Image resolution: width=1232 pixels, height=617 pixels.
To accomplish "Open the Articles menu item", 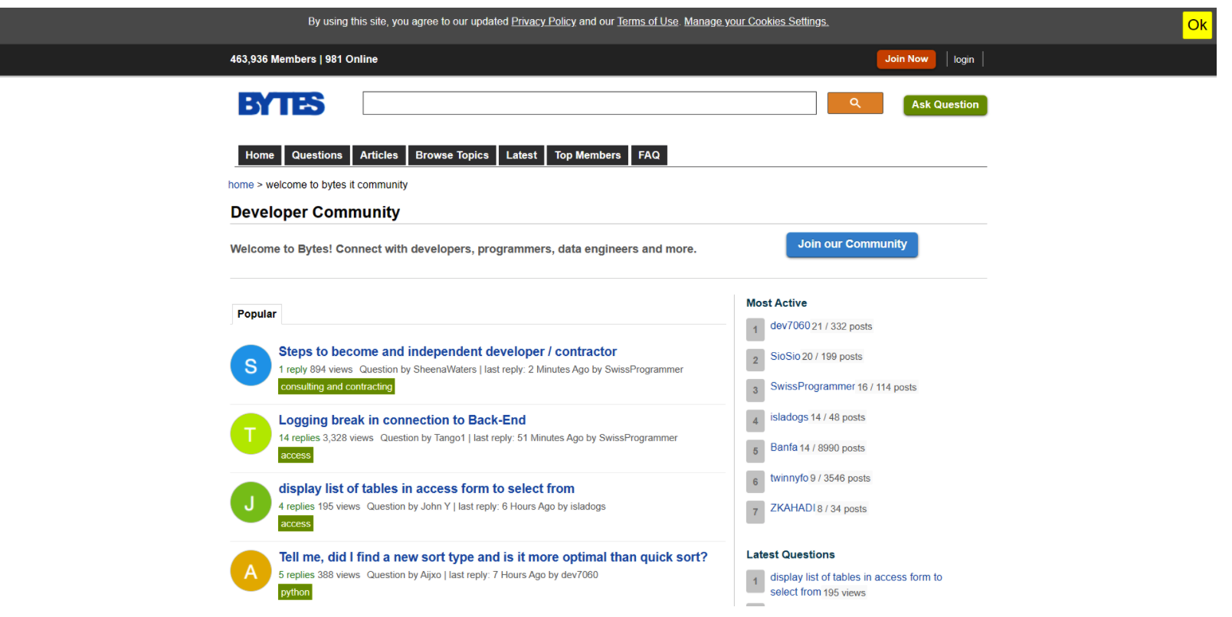I will [379, 155].
